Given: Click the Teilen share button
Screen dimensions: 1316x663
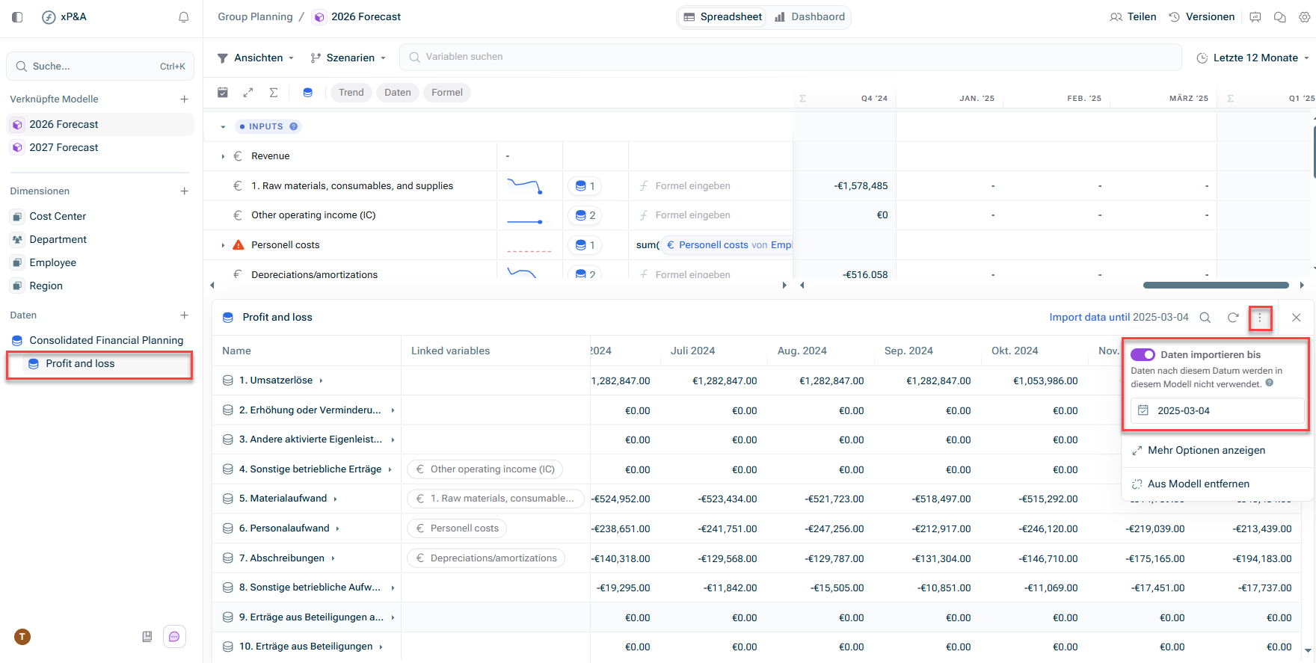Looking at the screenshot, I should (1133, 17).
